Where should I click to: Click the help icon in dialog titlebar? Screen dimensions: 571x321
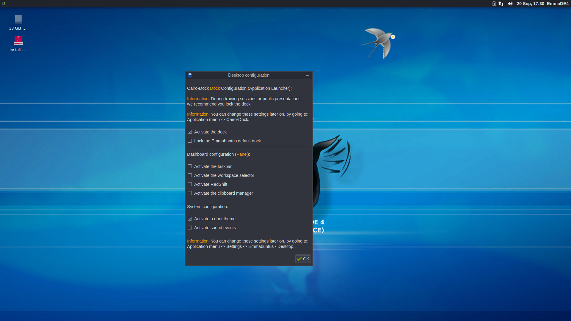[190, 75]
